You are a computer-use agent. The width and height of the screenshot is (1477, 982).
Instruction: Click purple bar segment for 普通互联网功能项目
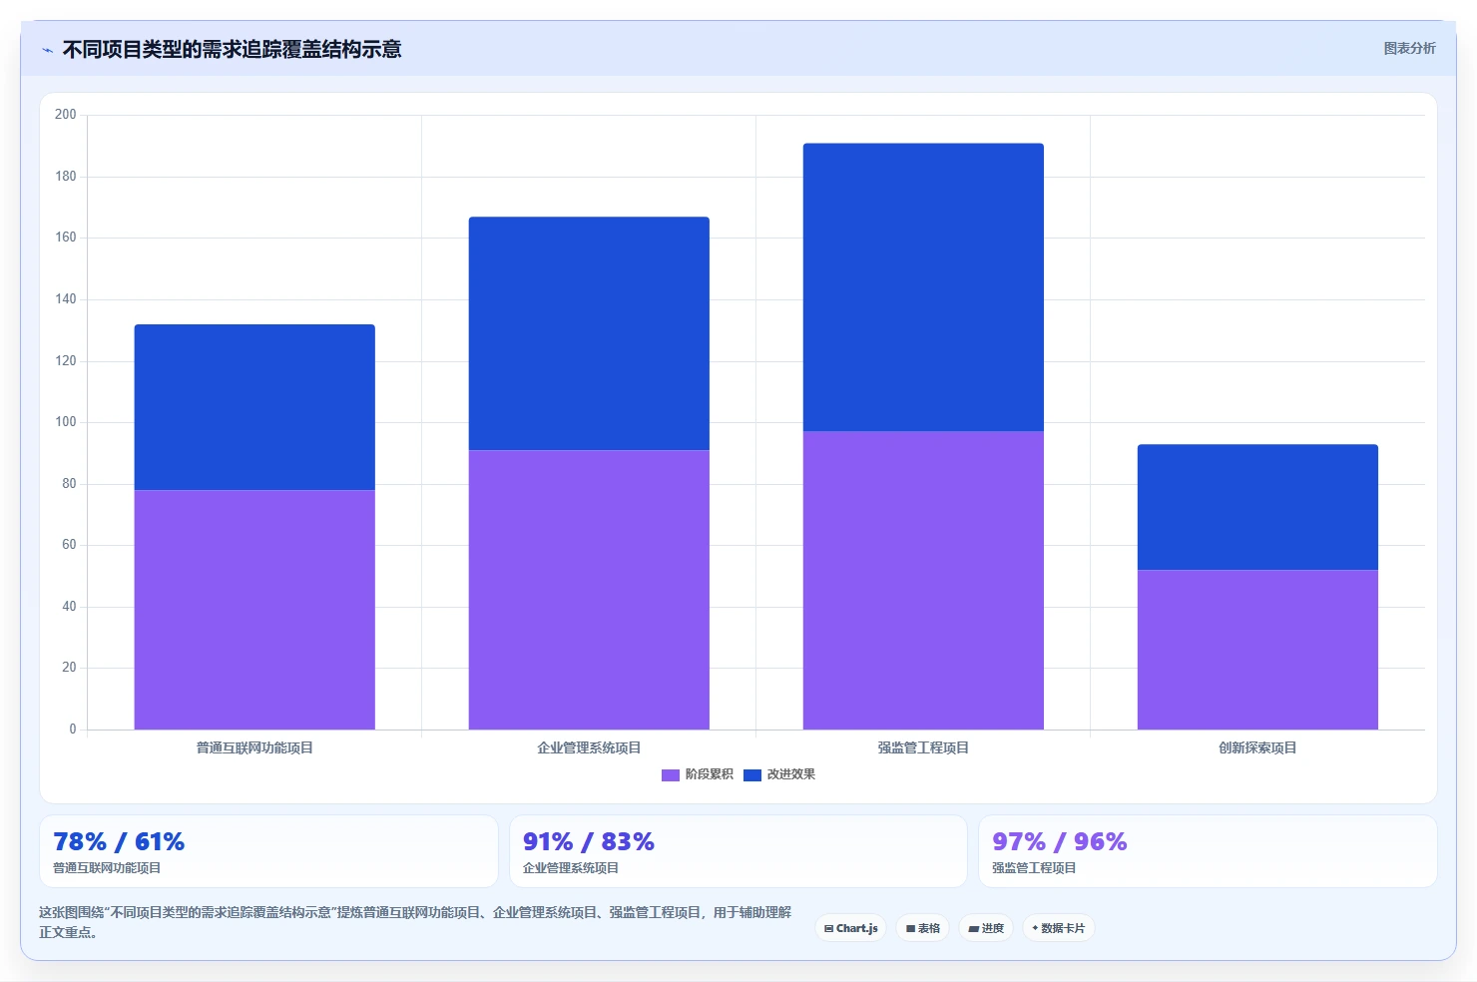tap(254, 610)
